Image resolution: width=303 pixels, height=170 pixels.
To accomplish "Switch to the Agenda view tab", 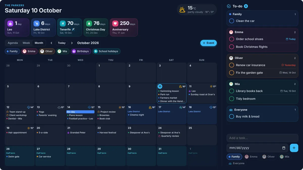I will click(x=13, y=43).
